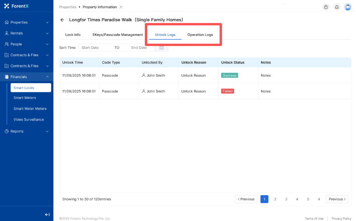The height and width of the screenshot is (221, 356).
Task: Click the back arrow beside property title
Action: (62, 20)
